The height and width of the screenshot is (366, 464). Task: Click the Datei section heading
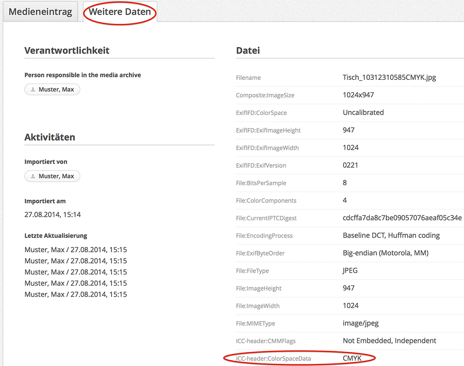click(x=248, y=50)
